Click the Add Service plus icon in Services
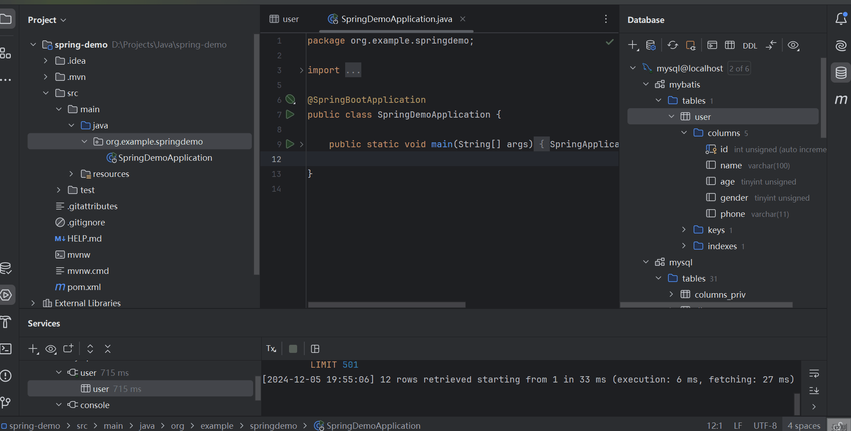The width and height of the screenshot is (851, 431). (x=33, y=349)
